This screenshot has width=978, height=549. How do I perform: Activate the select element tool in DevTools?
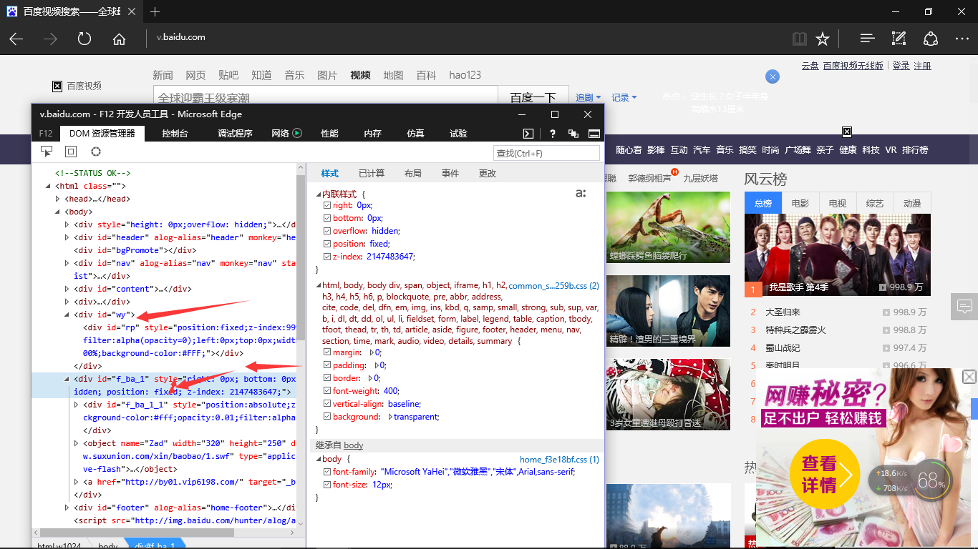pos(47,152)
